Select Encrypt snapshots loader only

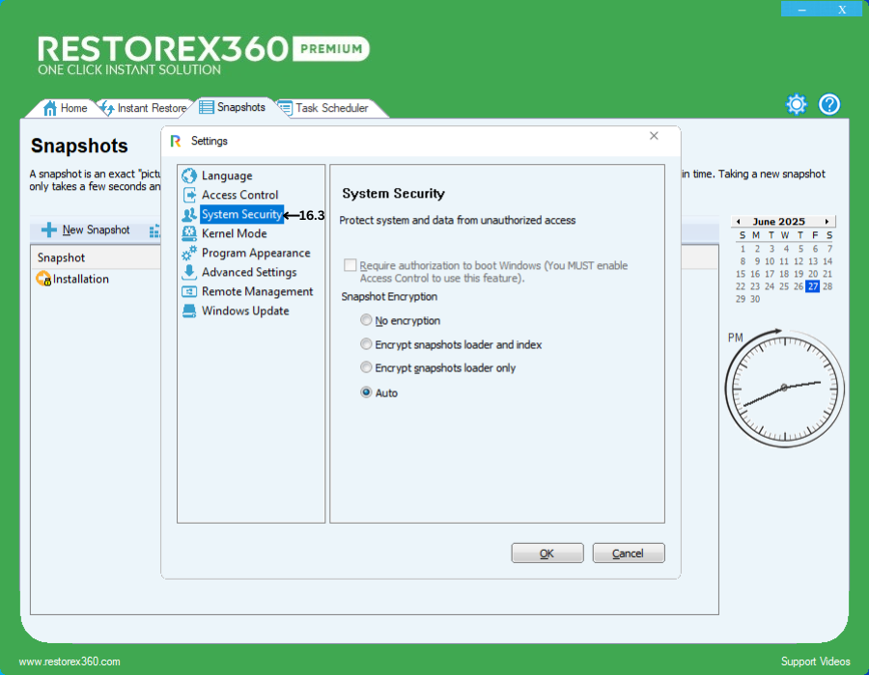tap(366, 367)
